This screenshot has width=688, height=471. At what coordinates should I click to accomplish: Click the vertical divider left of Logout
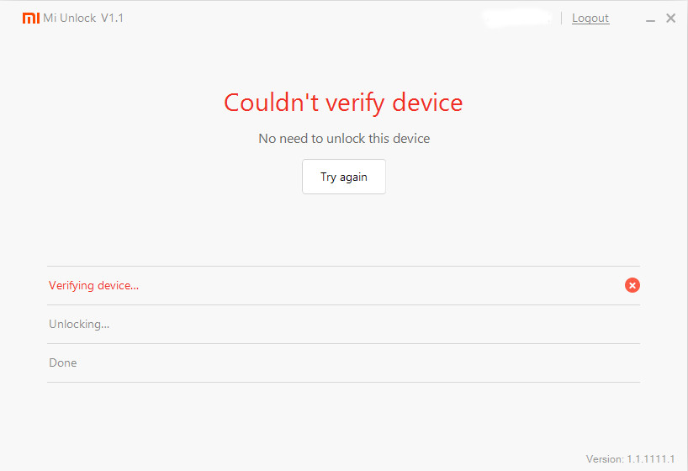tap(562, 18)
